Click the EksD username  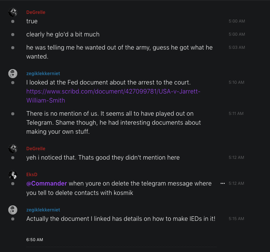[x=32, y=175]
